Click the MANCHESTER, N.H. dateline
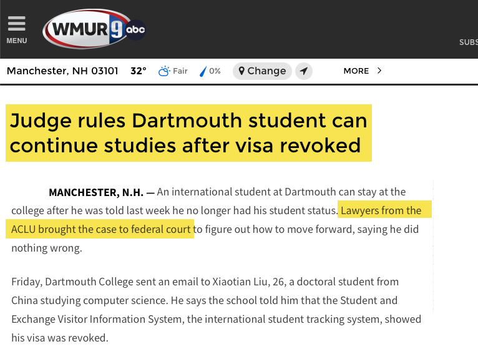This screenshot has width=478, height=354. (96, 192)
